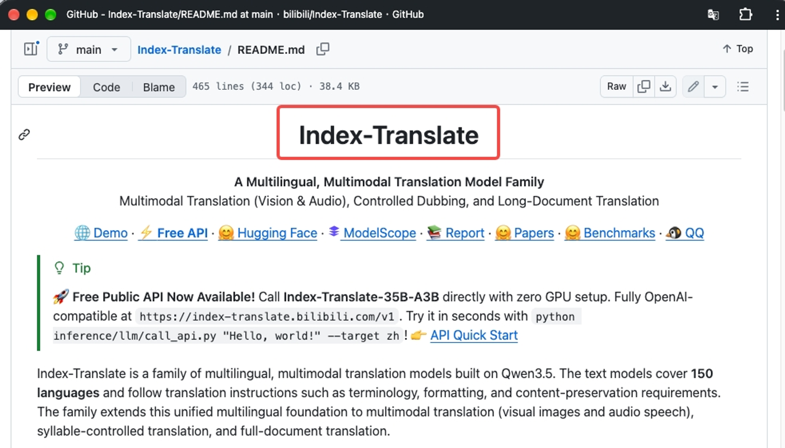
Task: Open the Demo link
Action: 101,233
